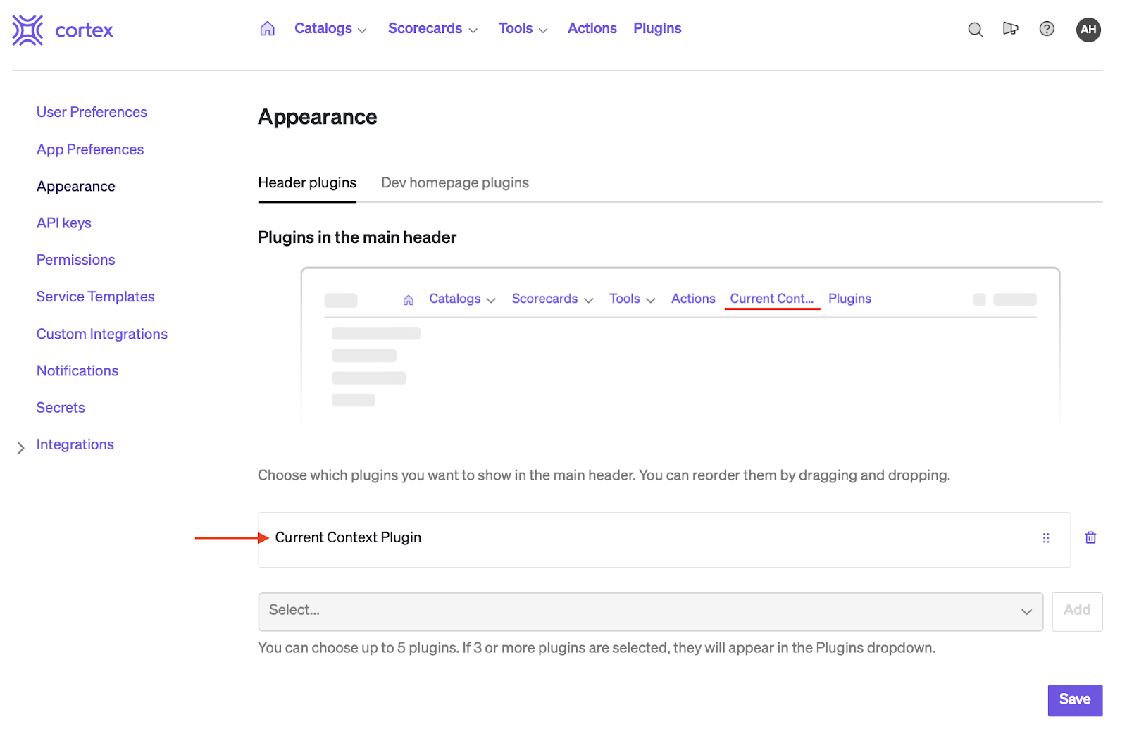Open the Select plugin combo box

click(650, 611)
